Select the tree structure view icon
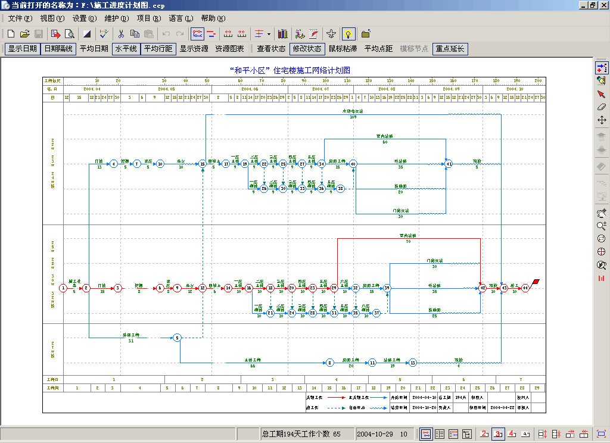Image resolution: width=610 pixels, height=443 pixels. [467, 433]
